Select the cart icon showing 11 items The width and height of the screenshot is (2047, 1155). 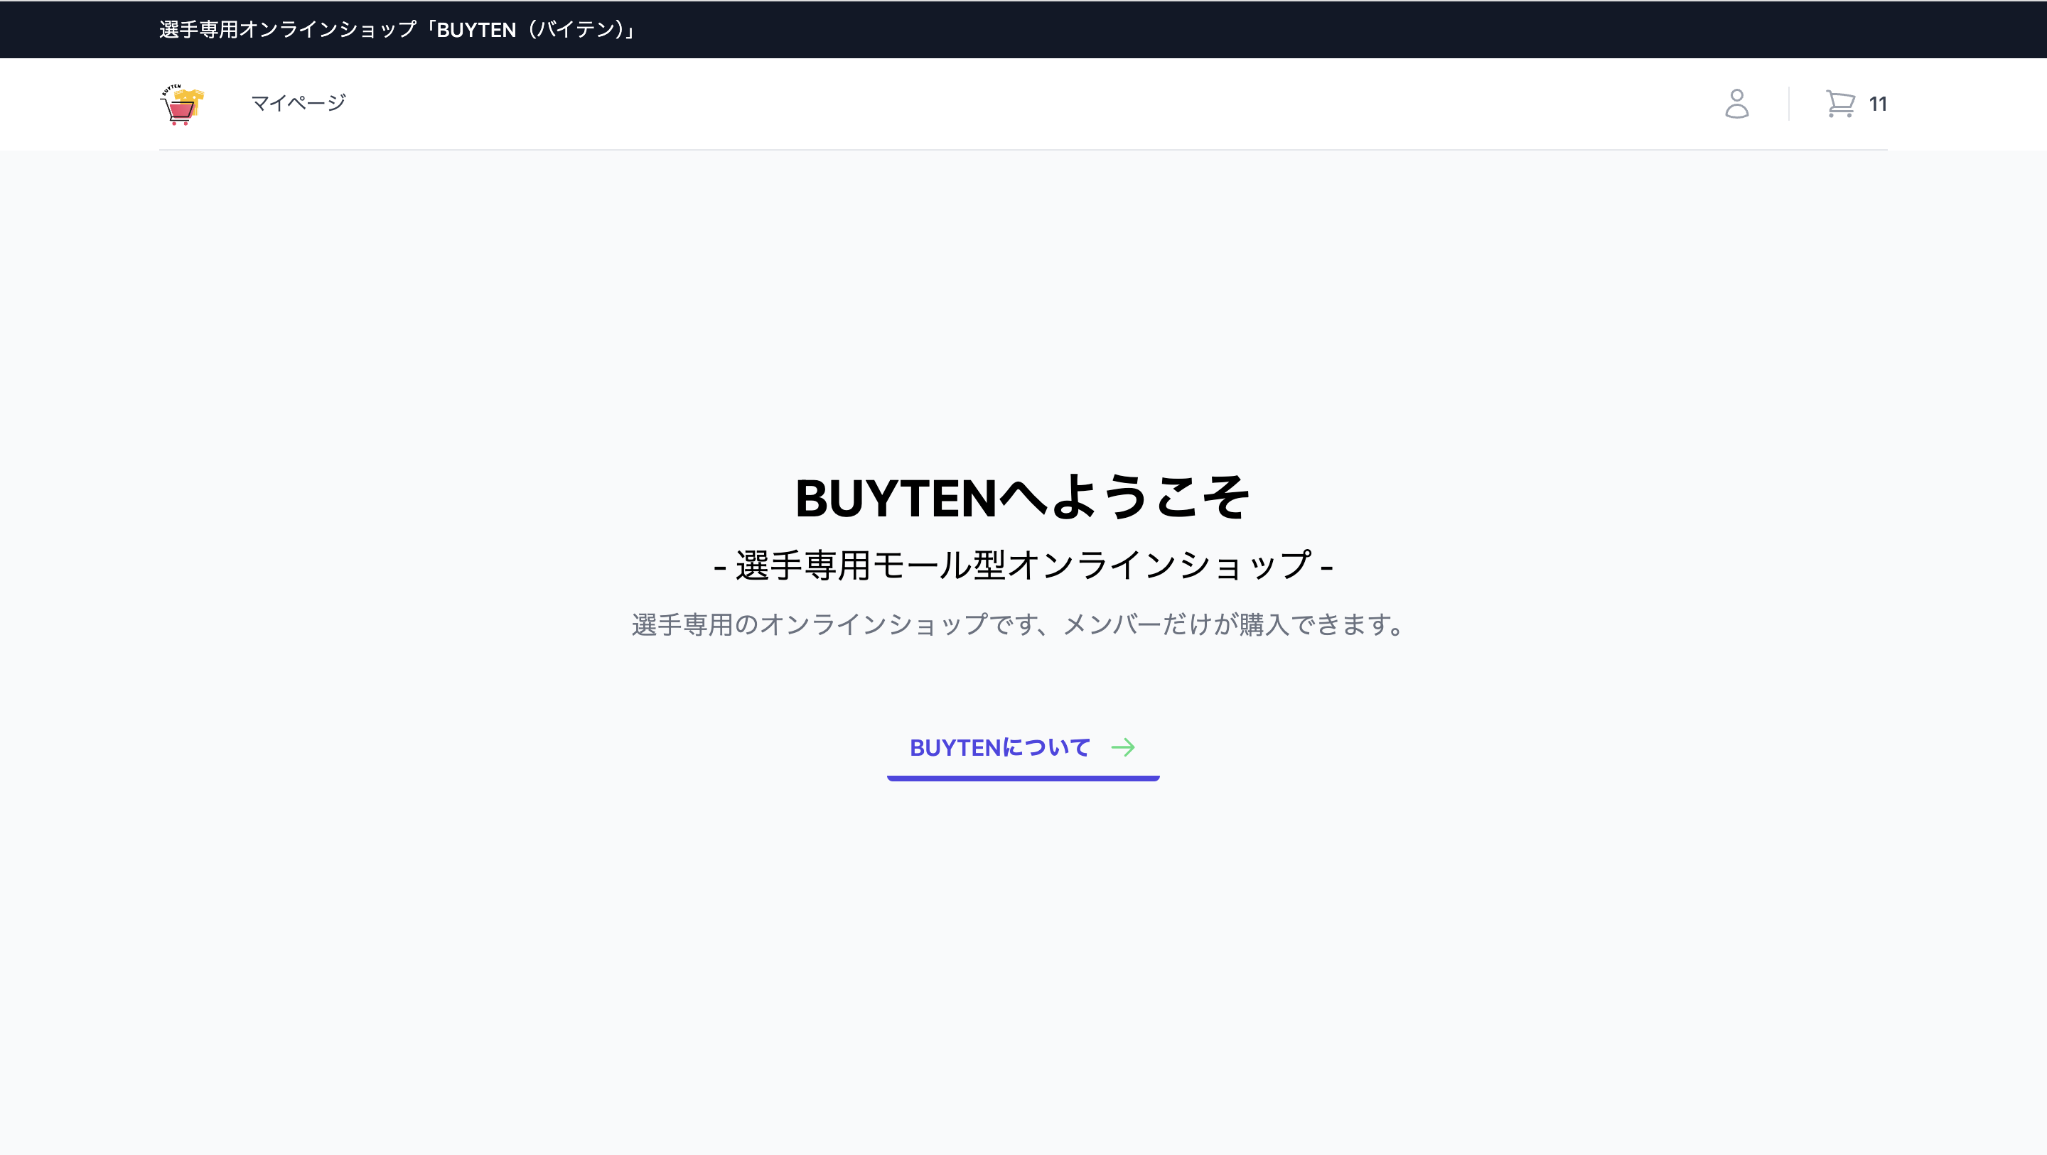pos(1839,103)
